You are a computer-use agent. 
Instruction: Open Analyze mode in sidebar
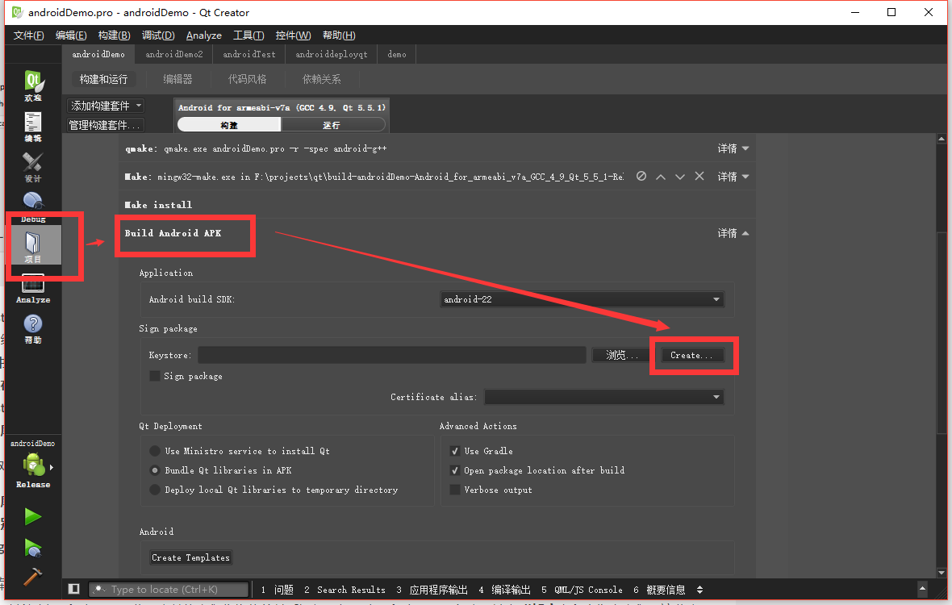pyautogui.click(x=33, y=288)
